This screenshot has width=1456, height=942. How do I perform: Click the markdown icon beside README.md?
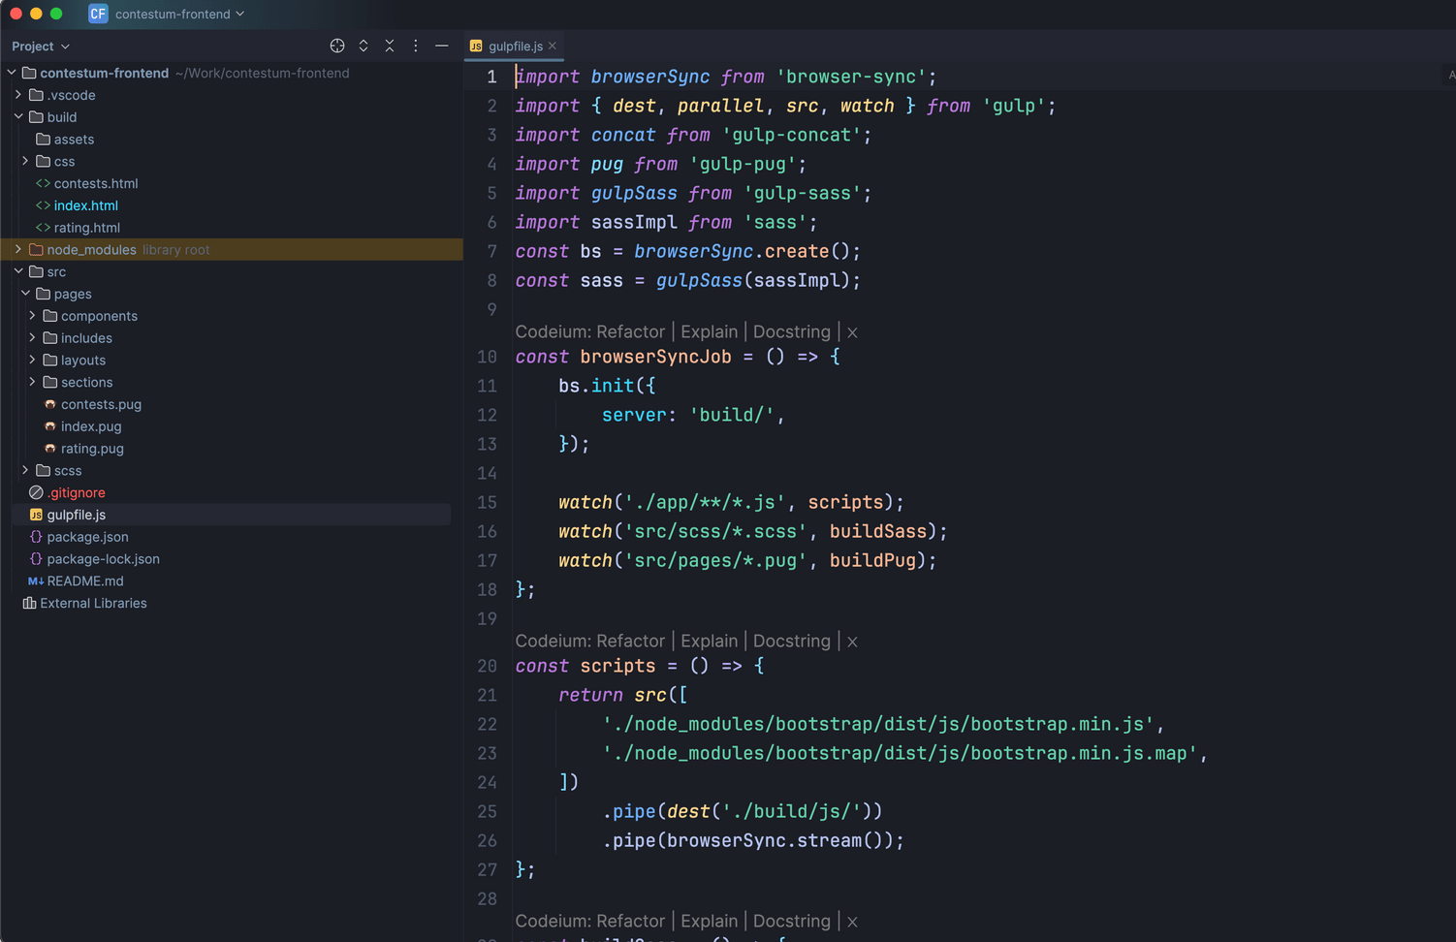(x=36, y=581)
